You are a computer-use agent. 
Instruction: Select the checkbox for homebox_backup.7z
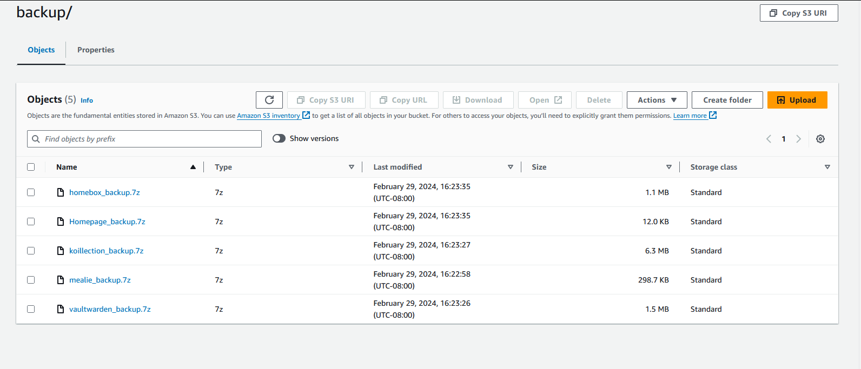31,192
